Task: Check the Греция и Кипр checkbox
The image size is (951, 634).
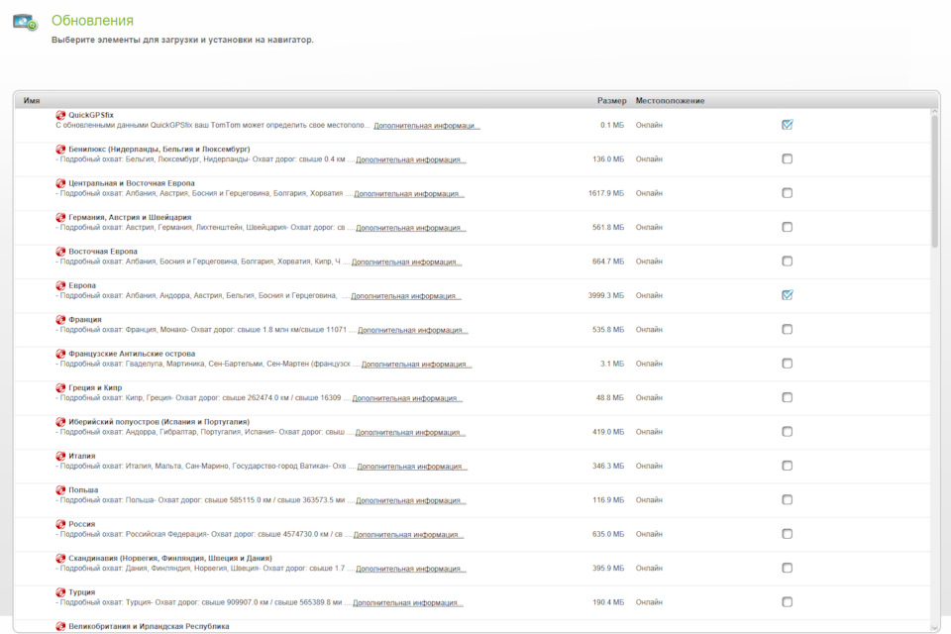Action: [x=787, y=397]
